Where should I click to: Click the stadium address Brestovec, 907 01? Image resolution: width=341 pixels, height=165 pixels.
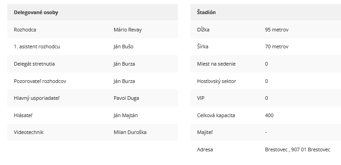pyautogui.click(x=297, y=150)
